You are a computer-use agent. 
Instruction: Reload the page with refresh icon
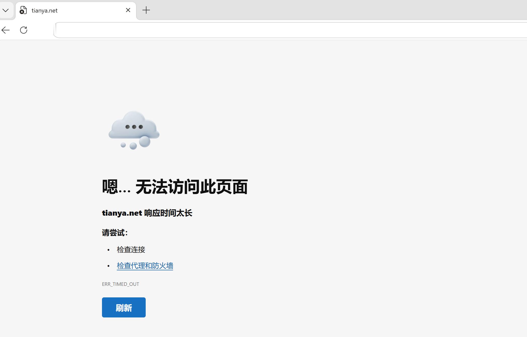tap(24, 30)
